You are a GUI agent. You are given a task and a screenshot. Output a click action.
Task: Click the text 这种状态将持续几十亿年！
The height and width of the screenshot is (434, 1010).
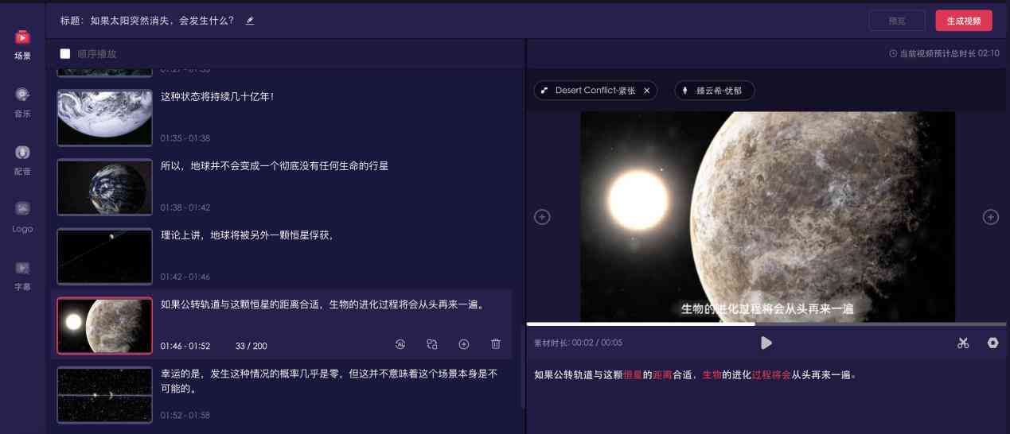click(x=217, y=96)
